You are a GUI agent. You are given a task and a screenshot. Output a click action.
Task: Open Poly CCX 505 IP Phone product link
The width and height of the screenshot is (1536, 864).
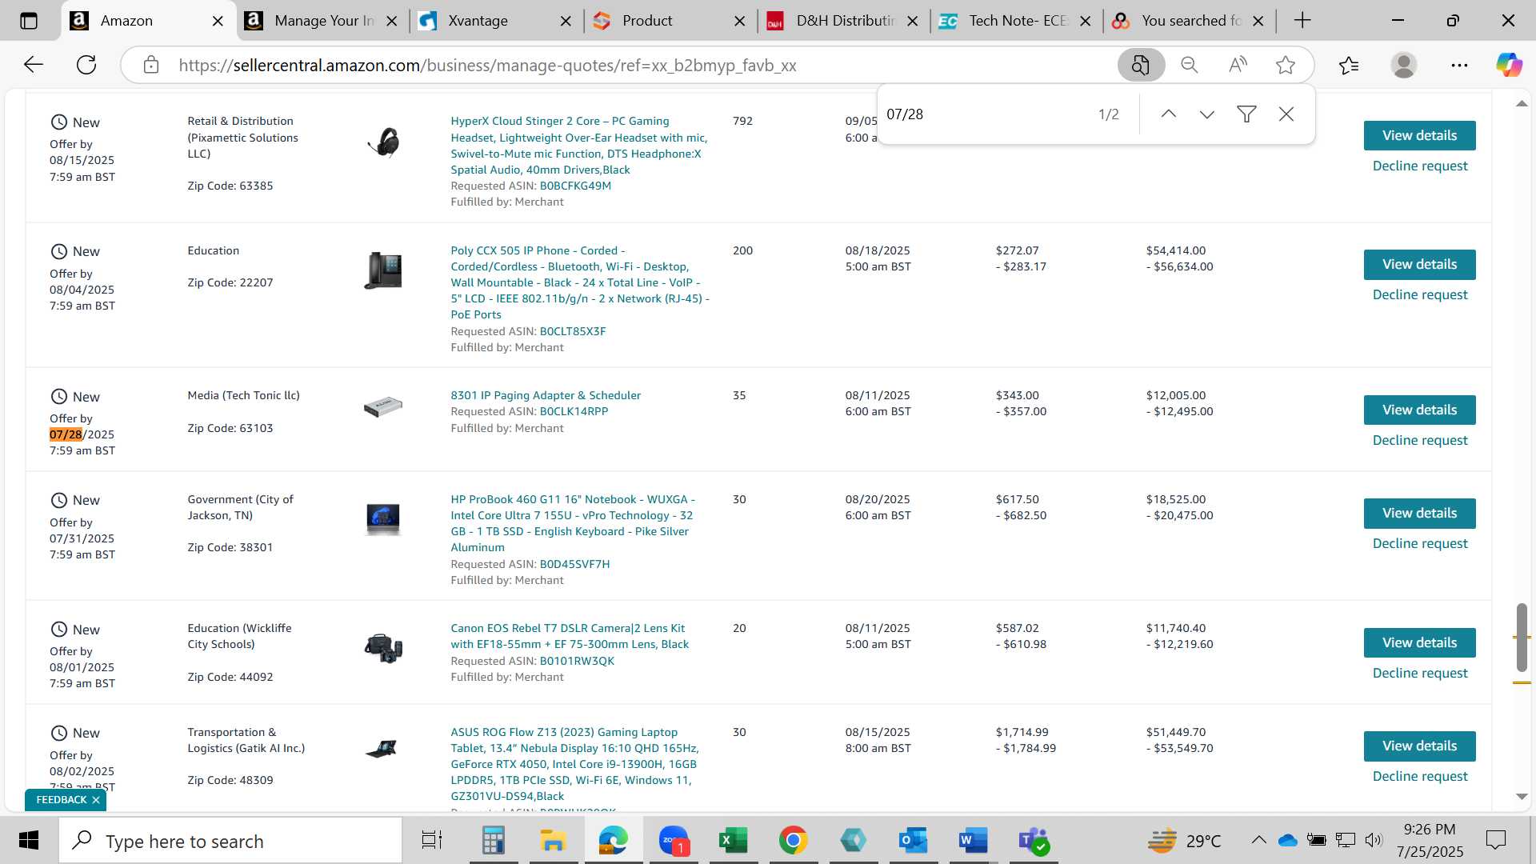579,282
